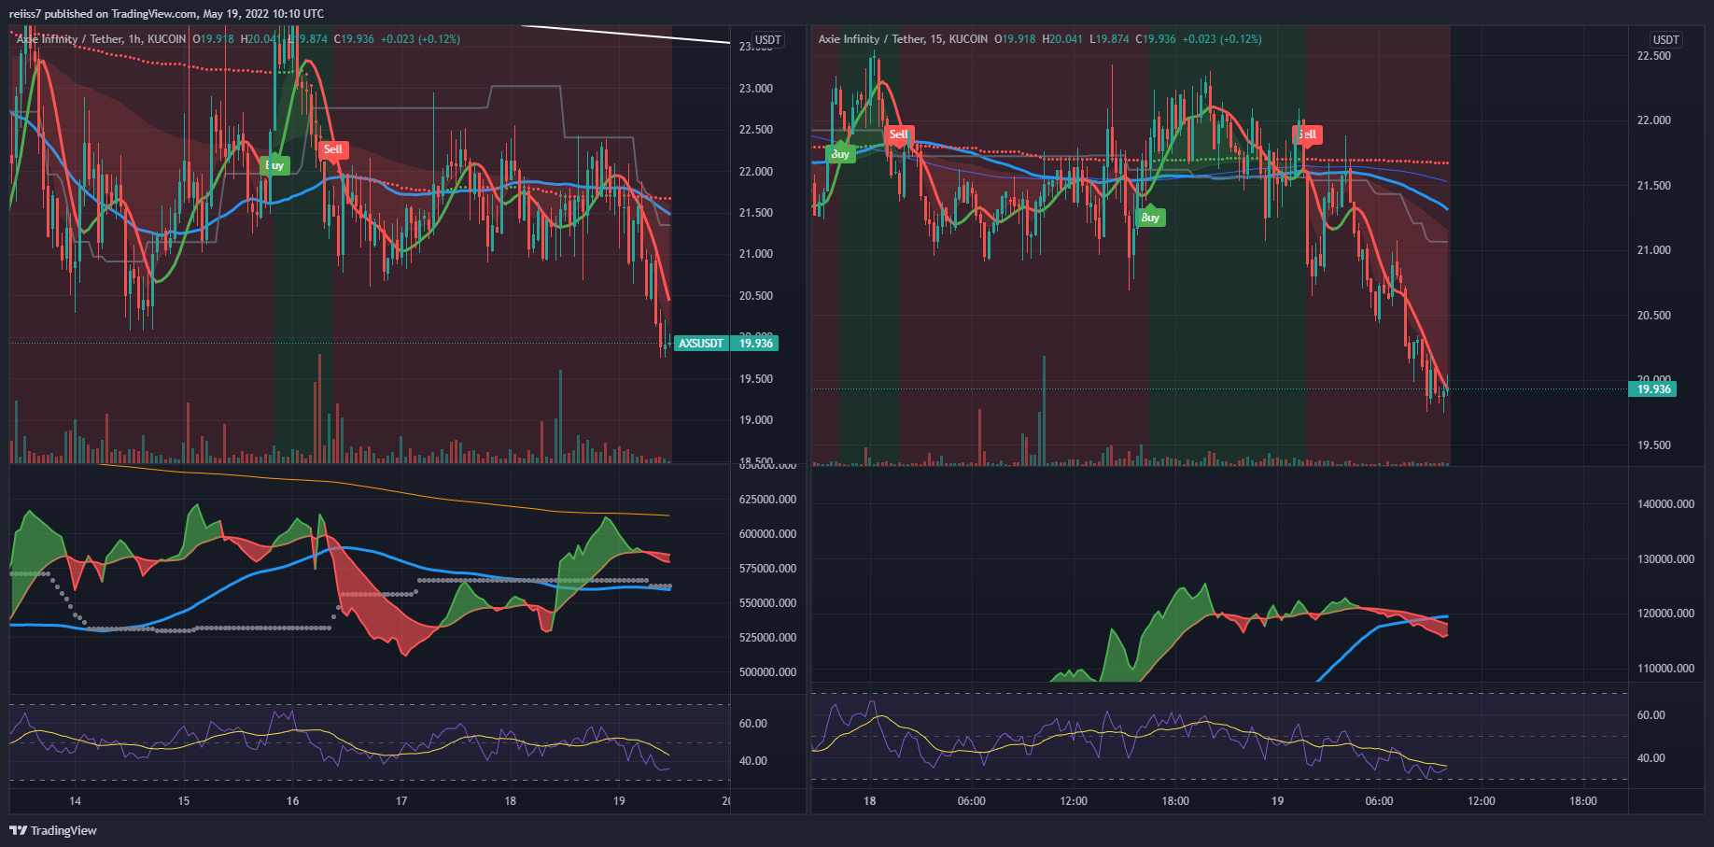Image resolution: width=1714 pixels, height=847 pixels.
Task: Select date 19 on the 15-minute time axis
Action: pyautogui.click(x=1277, y=801)
